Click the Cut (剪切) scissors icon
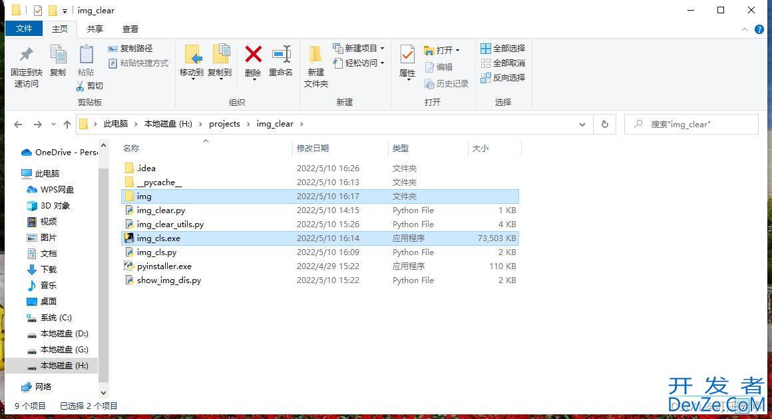The height and width of the screenshot is (419, 772). 81,86
